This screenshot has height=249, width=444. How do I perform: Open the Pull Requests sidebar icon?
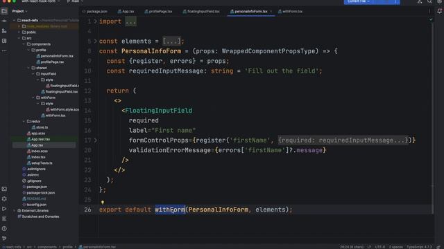[4, 31]
